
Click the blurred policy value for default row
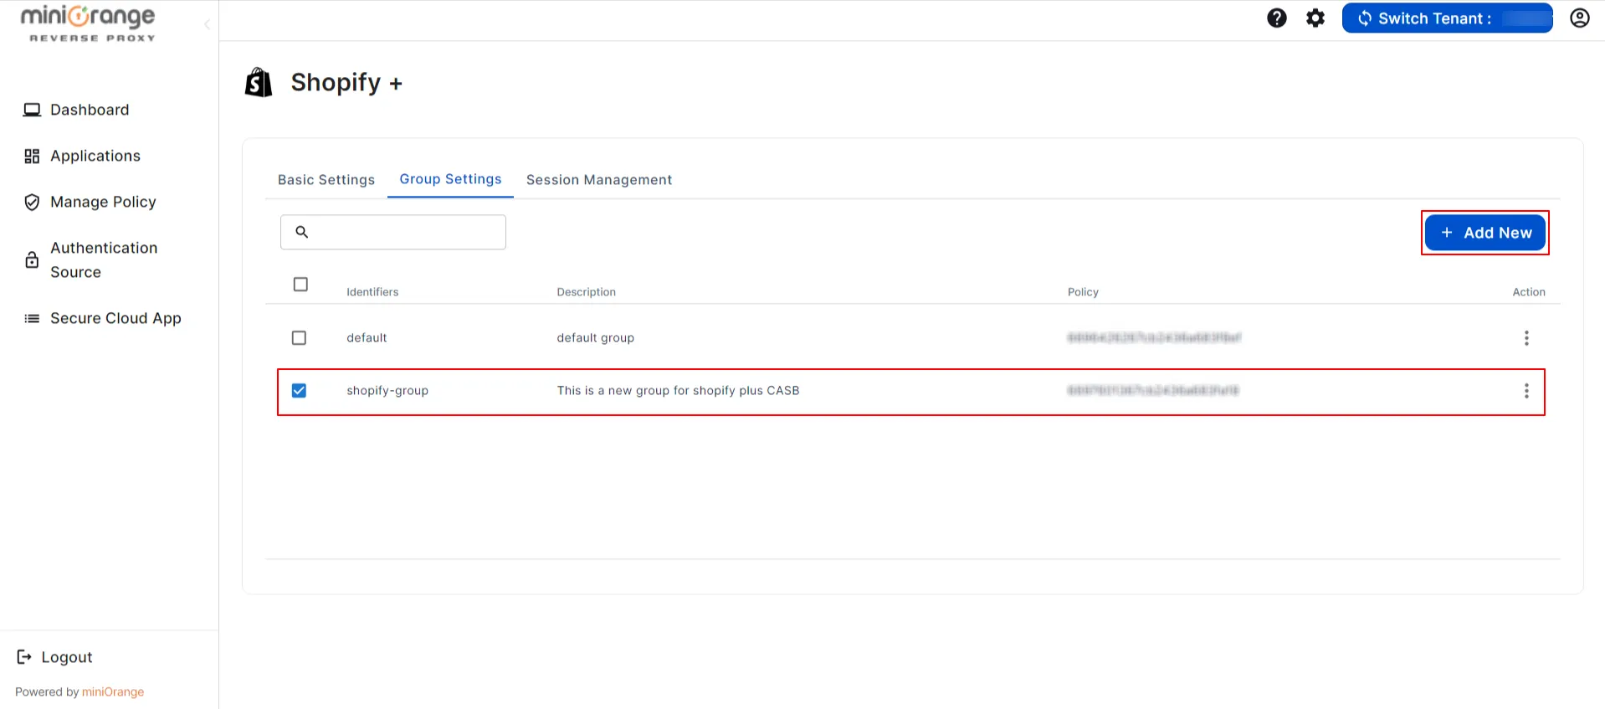1154,337
